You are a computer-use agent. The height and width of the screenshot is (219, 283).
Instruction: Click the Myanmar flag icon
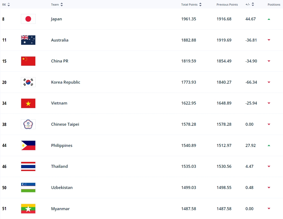(x=28, y=209)
